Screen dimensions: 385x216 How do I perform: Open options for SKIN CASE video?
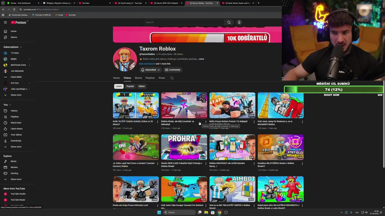pyautogui.click(x=206, y=163)
